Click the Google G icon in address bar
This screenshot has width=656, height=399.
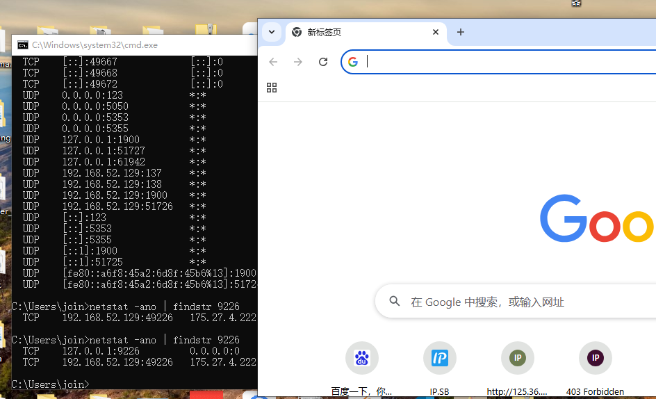click(353, 62)
